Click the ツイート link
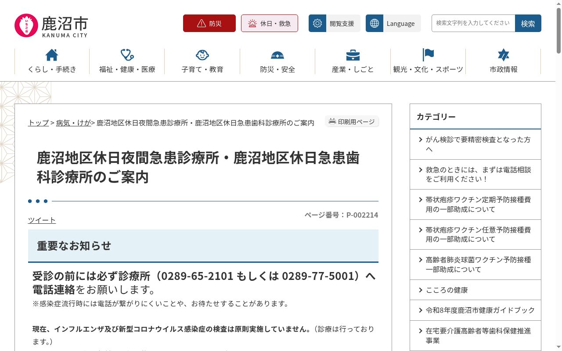562x351 pixels. tap(42, 220)
